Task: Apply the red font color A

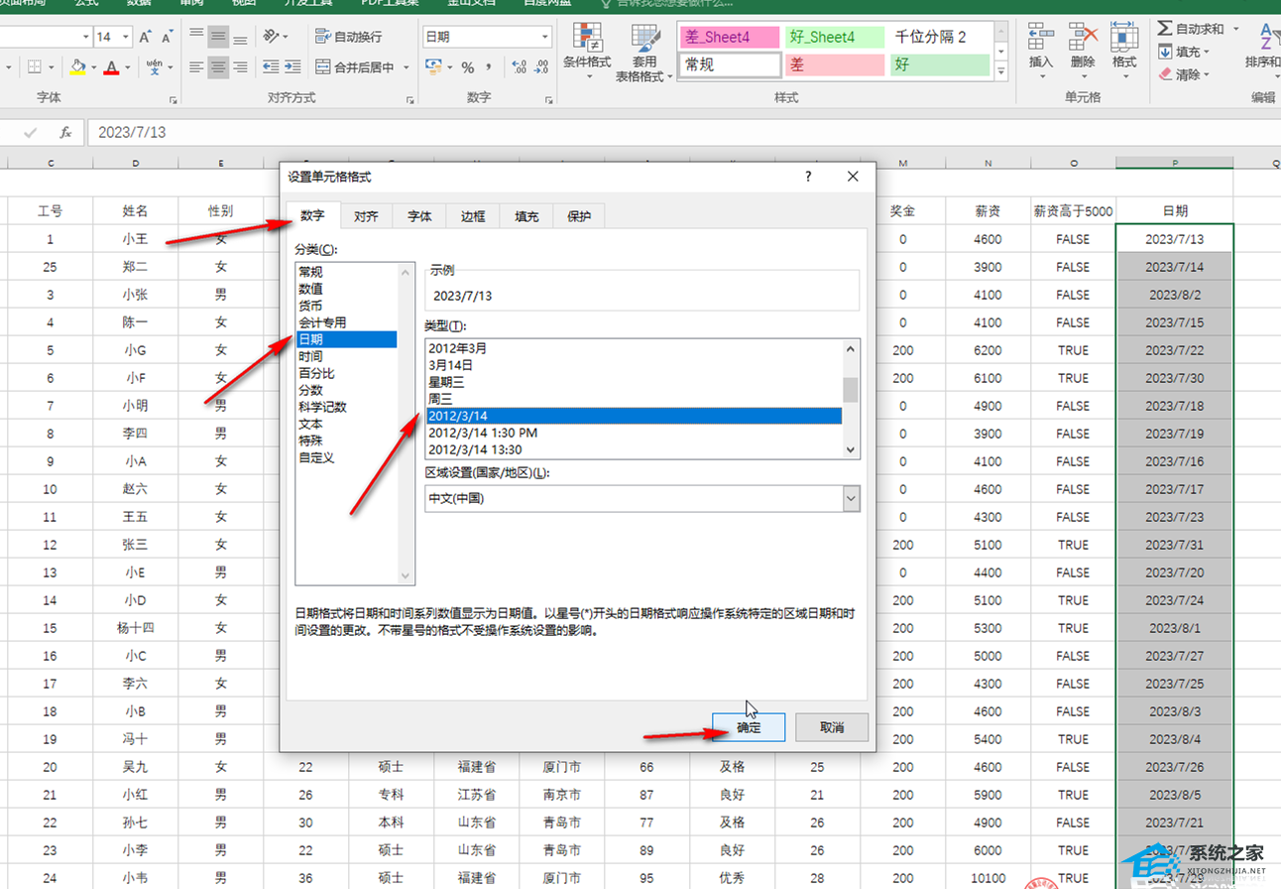Action: pos(111,67)
